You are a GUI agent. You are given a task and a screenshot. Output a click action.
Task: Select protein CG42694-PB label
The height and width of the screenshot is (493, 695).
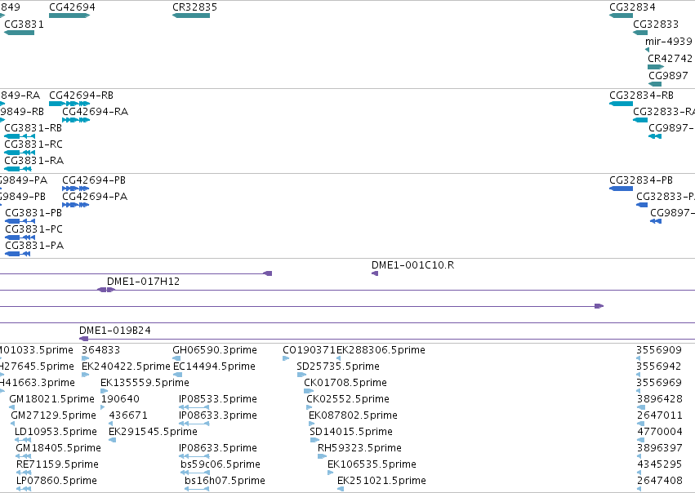pos(94,180)
